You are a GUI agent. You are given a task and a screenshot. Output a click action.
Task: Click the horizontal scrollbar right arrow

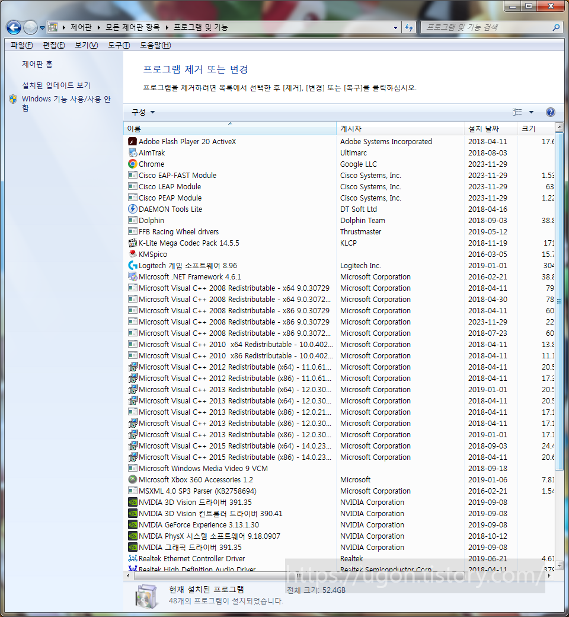click(549, 575)
